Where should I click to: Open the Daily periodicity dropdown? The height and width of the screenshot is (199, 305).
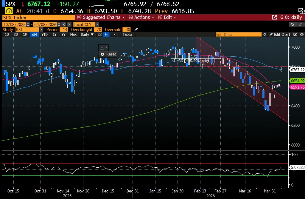87,35
